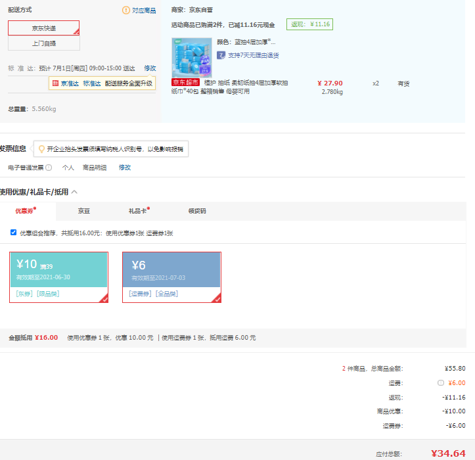Select 京东快递 delivery method
Image resolution: width=475 pixels, height=460 pixels.
[43, 28]
